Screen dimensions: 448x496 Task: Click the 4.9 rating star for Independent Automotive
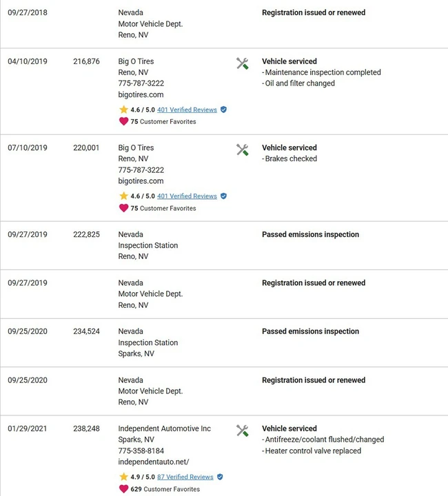(123, 477)
